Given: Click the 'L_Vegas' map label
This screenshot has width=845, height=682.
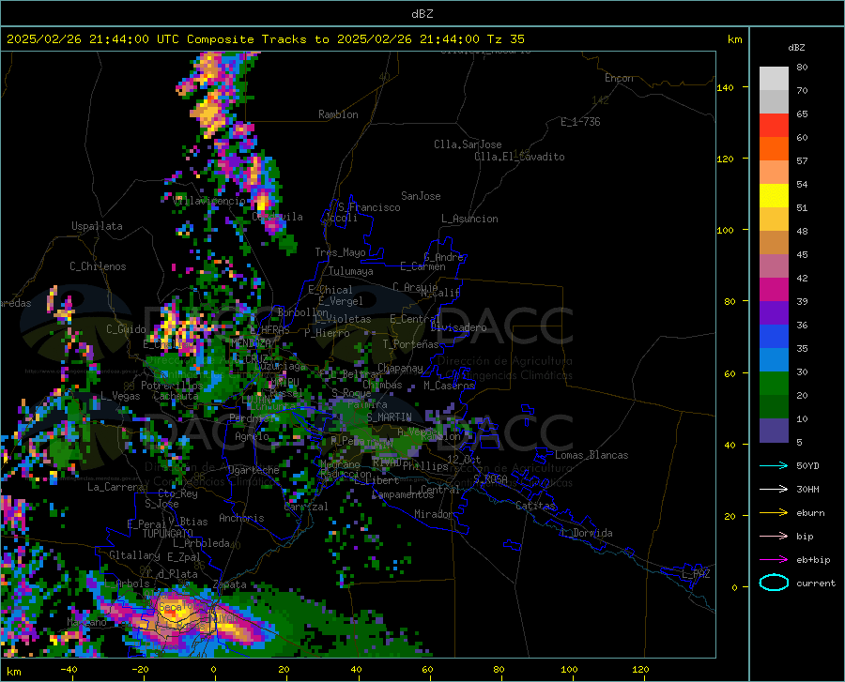Looking at the screenshot, I should click(120, 396).
